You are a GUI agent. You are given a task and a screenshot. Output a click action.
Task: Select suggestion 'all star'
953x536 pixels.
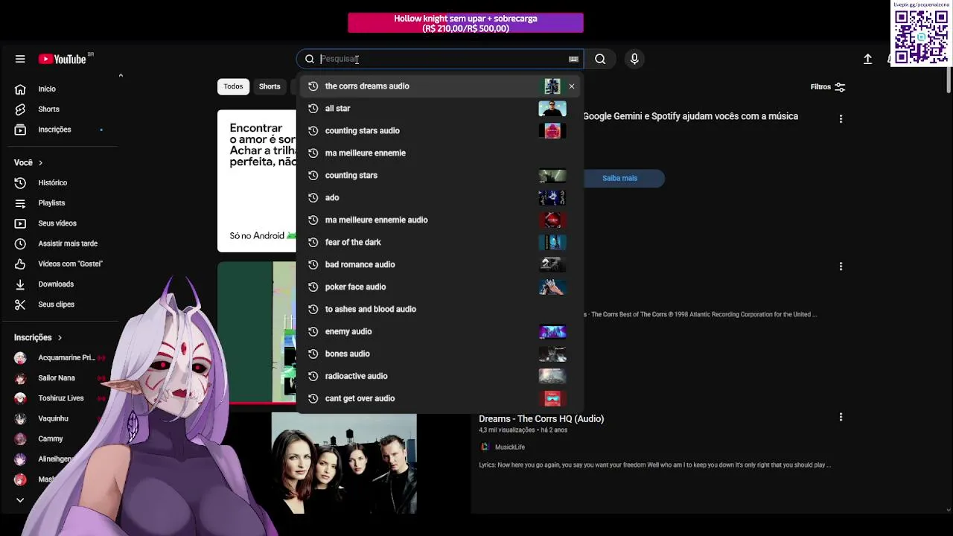439,108
